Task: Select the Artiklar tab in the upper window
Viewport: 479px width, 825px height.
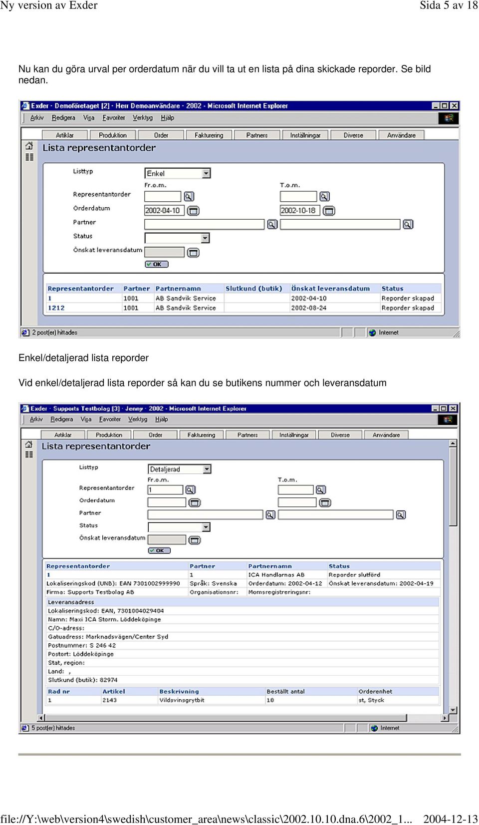Action: [65, 135]
